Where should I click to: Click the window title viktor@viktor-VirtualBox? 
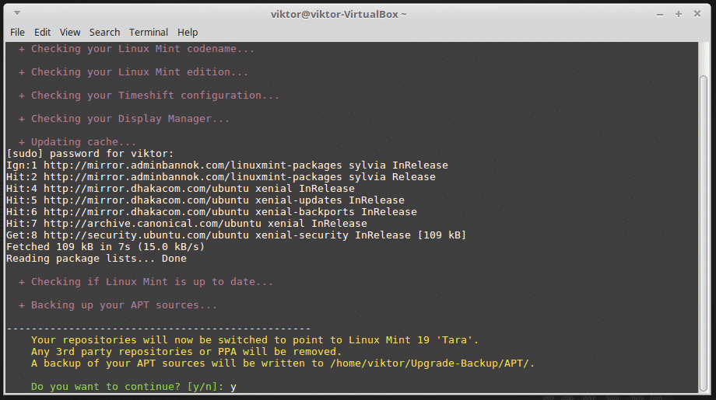point(339,14)
